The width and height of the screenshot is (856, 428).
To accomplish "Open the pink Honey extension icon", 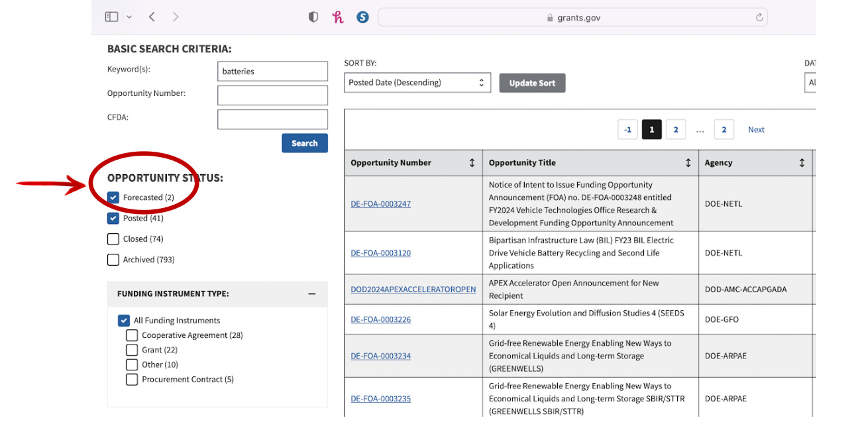I will tap(338, 17).
